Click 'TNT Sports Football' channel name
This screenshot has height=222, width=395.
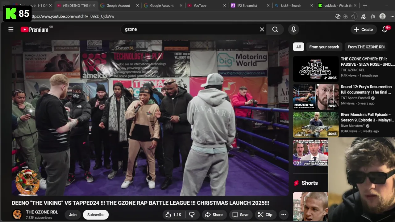tap(355, 98)
